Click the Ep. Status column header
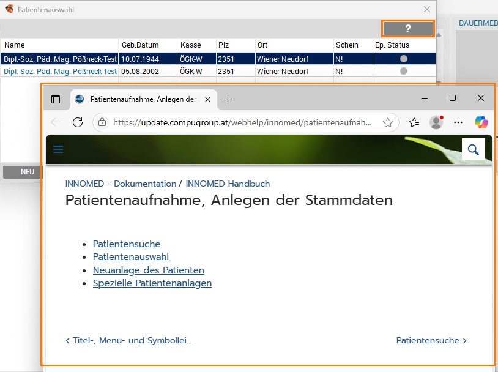The width and height of the screenshot is (498, 372). tap(404, 45)
